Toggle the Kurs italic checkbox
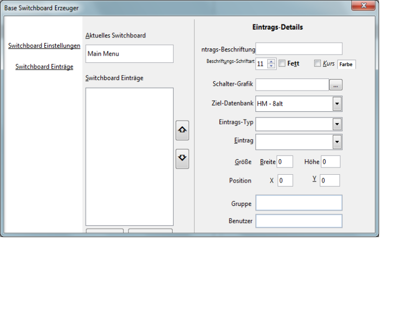416x312 pixels. (318, 63)
